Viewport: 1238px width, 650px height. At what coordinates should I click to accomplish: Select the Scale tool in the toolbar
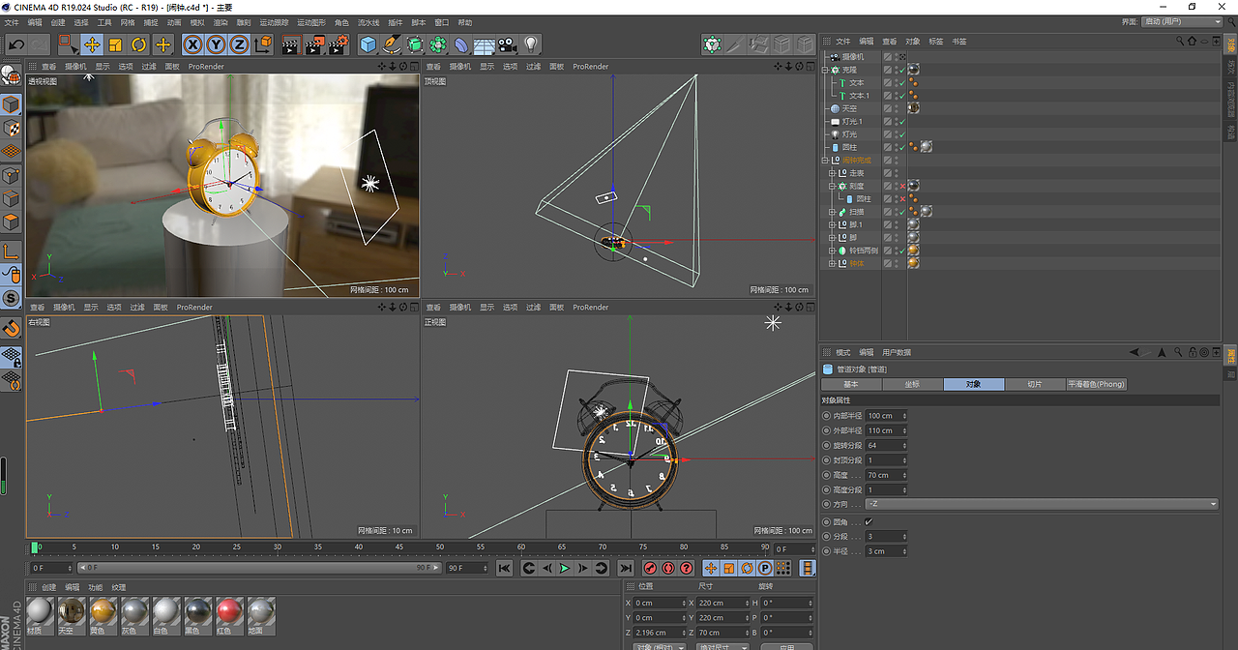coord(115,44)
